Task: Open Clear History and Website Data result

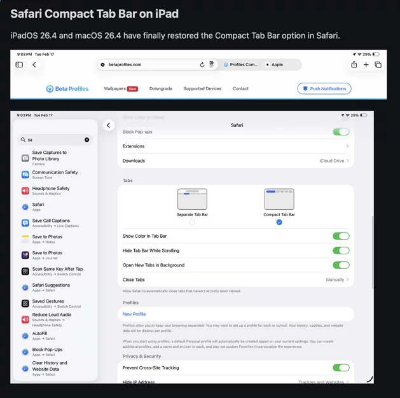Action: [55, 368]
